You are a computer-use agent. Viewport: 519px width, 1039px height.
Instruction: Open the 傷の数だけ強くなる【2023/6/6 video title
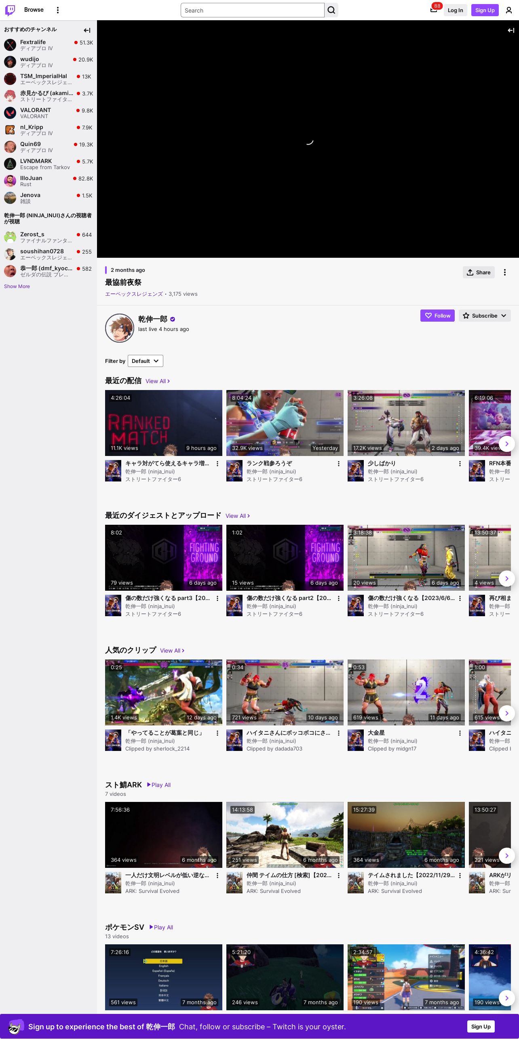(411, 598)
